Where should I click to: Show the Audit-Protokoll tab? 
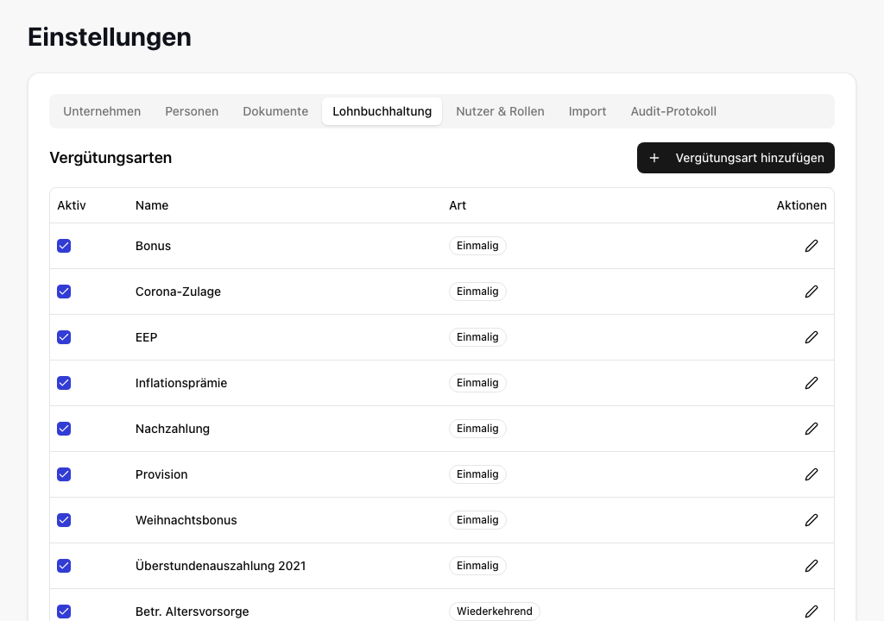pyautogui.click(x=673, y=111)
